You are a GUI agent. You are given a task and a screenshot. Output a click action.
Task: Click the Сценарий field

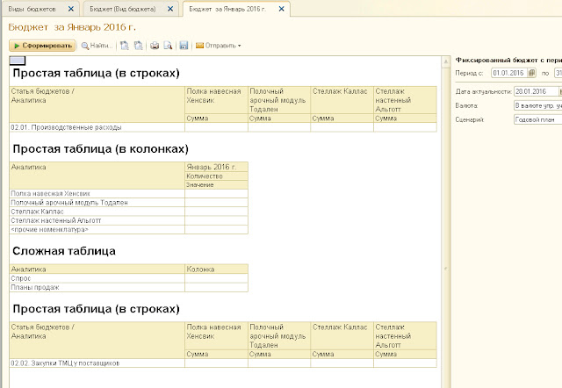(537, 119)
